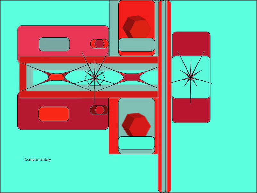The width and height of the screenshot is (257, 193).
Task: Select the dark red pill in the horizontal band
Action: click(132, 77)
